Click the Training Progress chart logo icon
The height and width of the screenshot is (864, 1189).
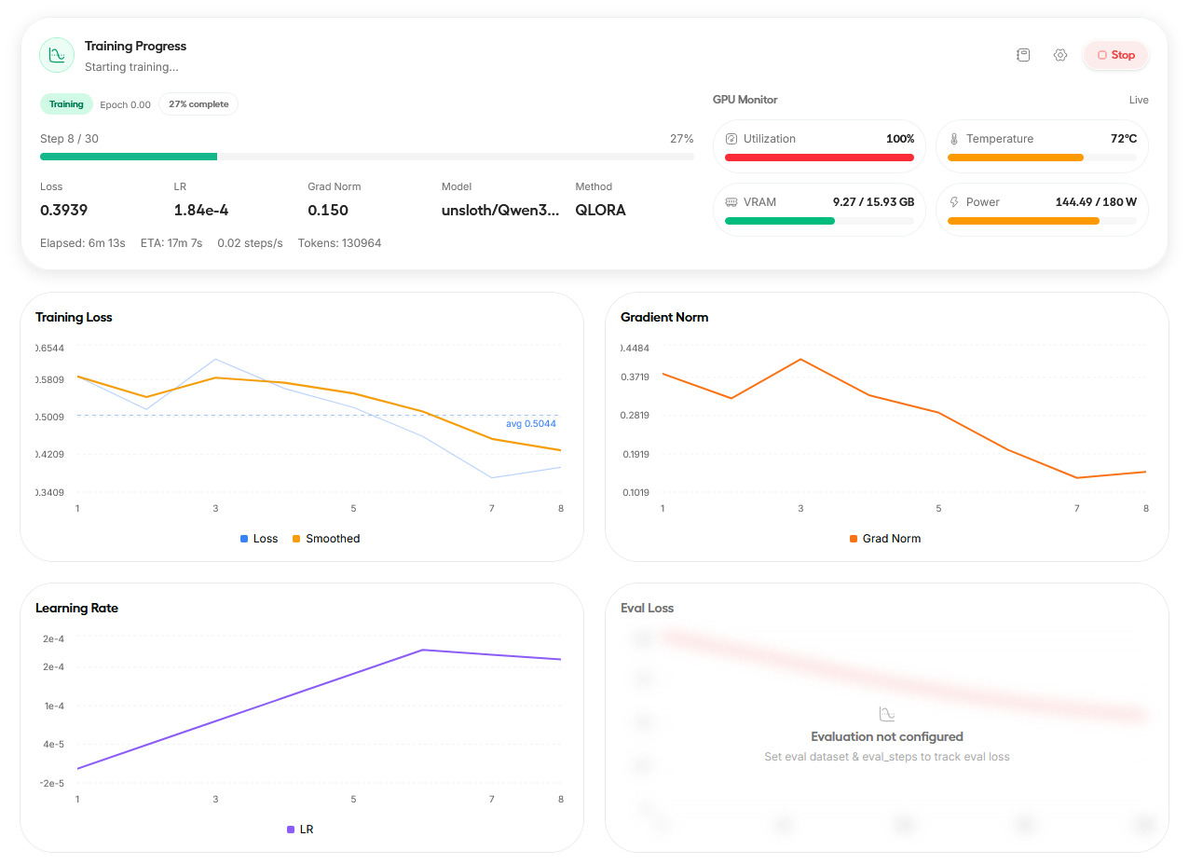pyautogui.click(x=57, y=55)
